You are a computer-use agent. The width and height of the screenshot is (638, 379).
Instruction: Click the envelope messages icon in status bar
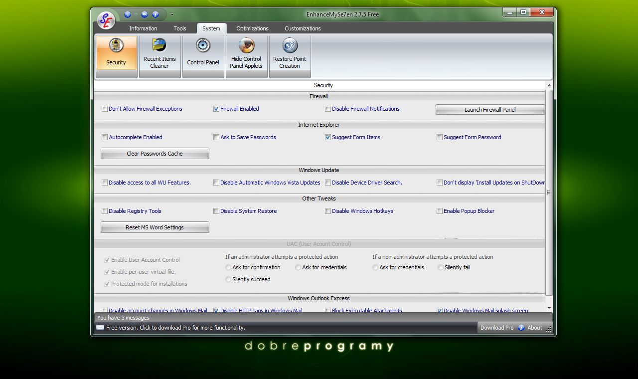(x=100, y=328)
